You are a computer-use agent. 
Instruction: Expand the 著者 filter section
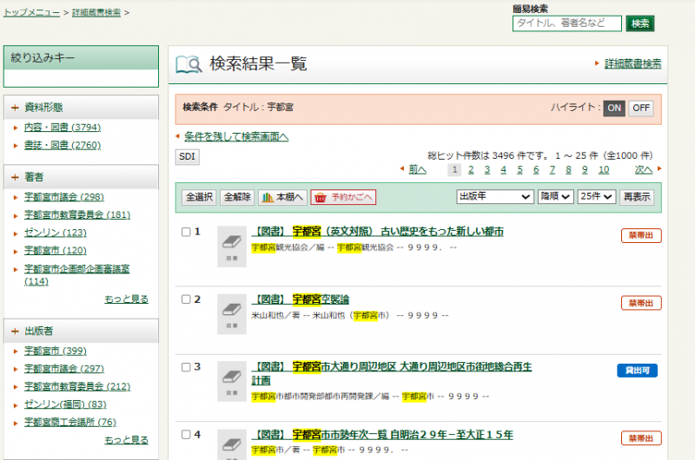(15, 177)
